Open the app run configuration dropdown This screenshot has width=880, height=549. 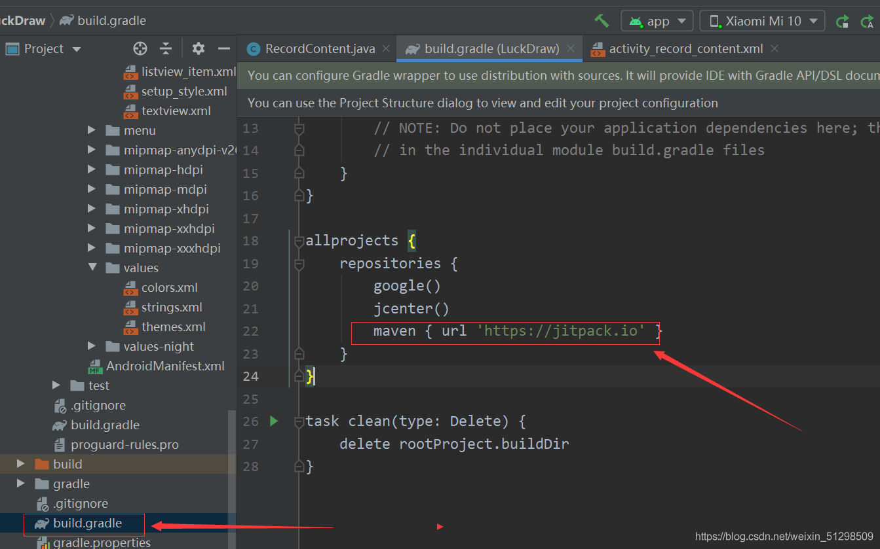[x=657, y=21]
